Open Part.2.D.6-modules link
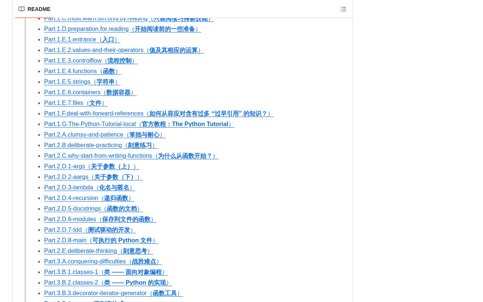 click(100, 219)
